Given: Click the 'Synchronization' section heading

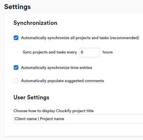Looking at the screenshot, I should 35,23.
